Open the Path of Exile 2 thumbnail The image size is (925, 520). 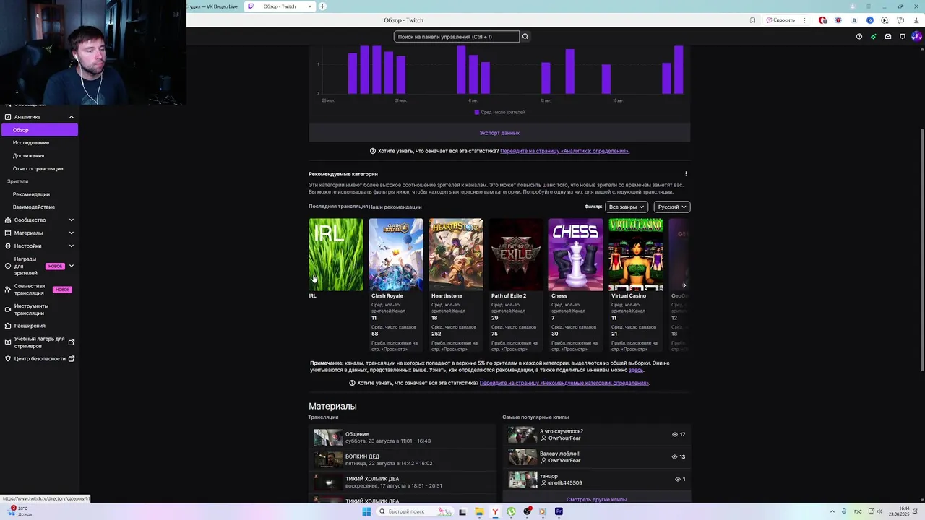516,254
